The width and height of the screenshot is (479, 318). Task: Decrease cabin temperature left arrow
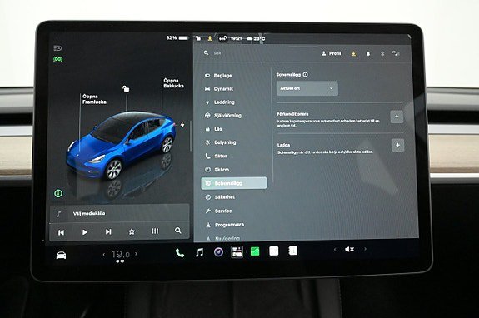[104, 254]
